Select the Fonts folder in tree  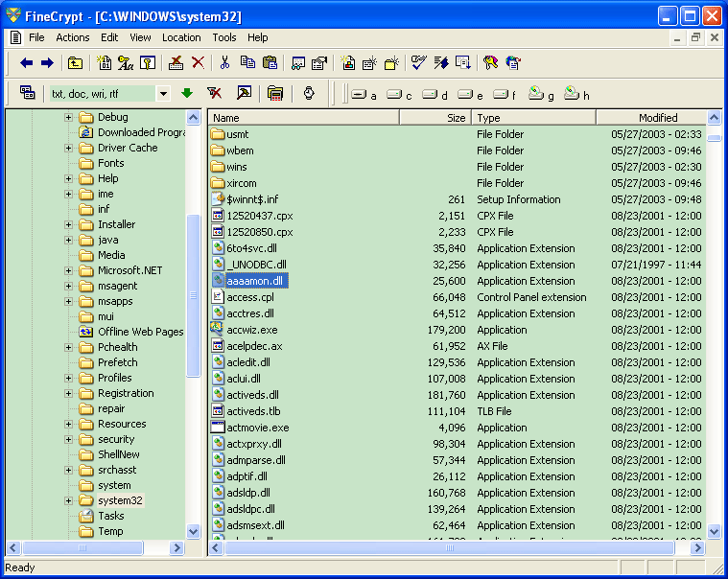coord(111,163)
